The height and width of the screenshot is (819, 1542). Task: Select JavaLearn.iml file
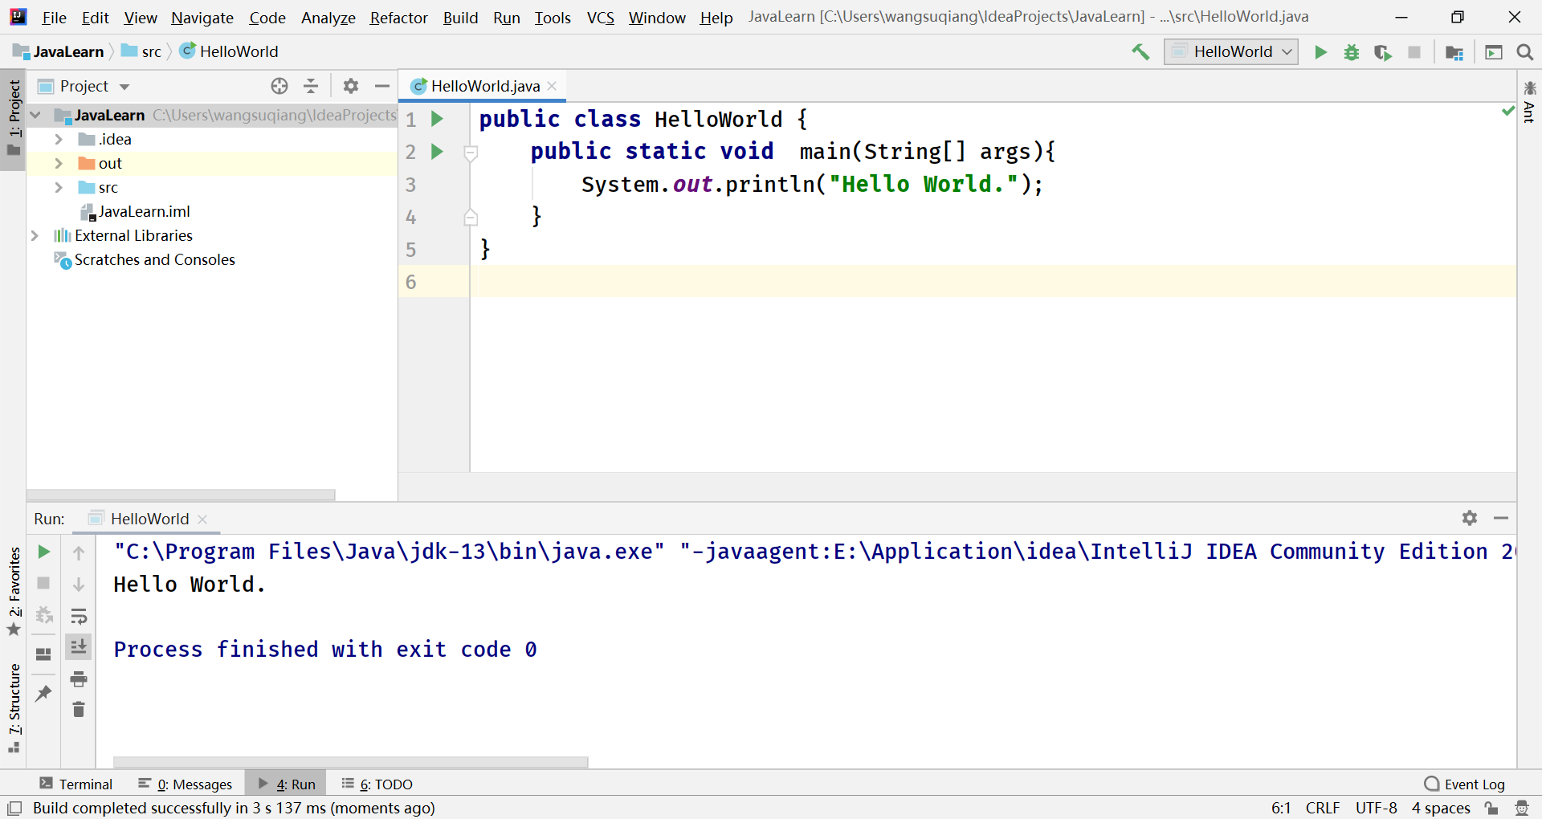tap(135, 211)
